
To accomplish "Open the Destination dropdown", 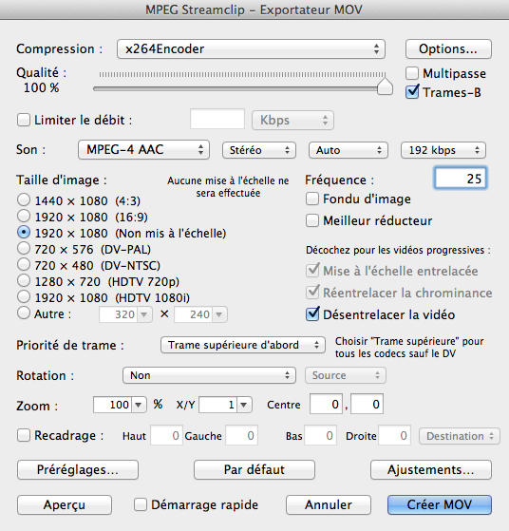I will 460,436.
